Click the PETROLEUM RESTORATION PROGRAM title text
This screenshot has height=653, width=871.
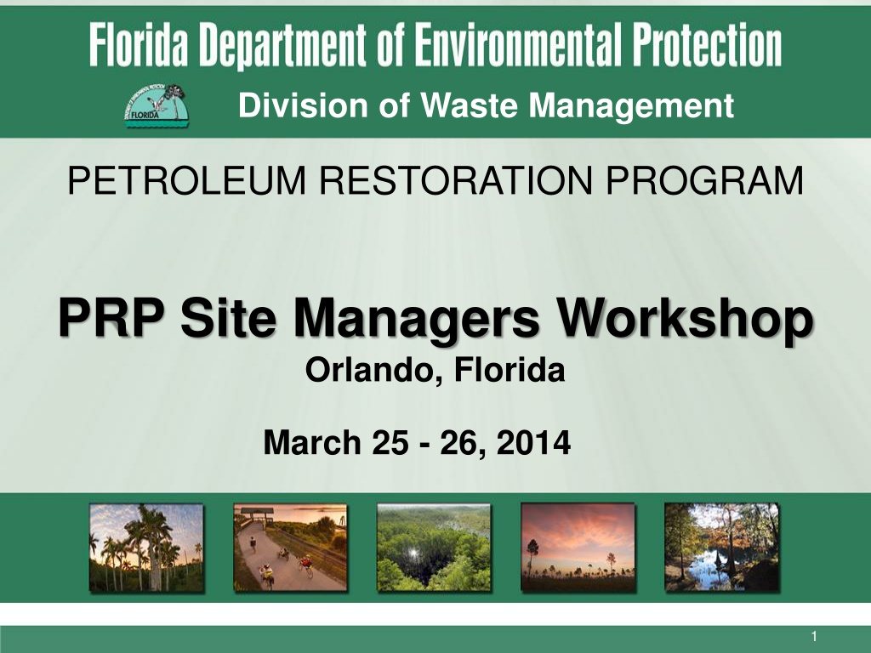click(x=435, y=180)
